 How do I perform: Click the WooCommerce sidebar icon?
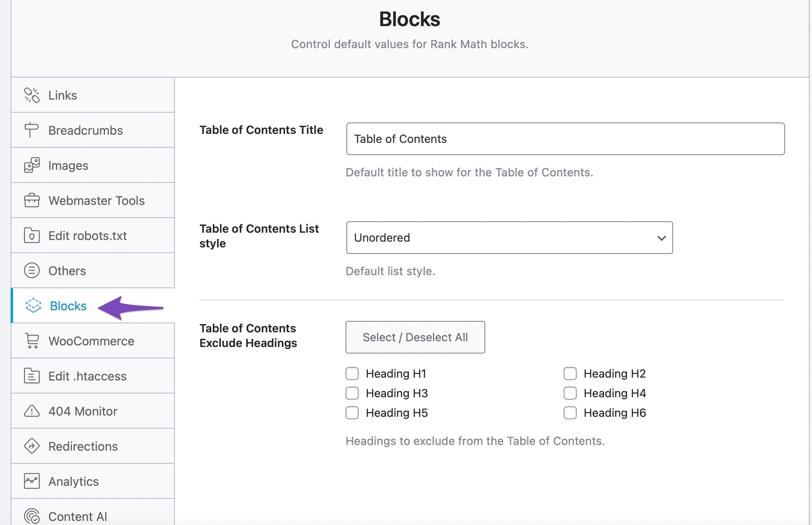pyautogui.click(x=31, y=341)
